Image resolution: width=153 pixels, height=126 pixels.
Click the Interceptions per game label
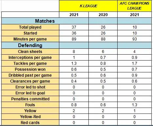[x=30, y=58]
